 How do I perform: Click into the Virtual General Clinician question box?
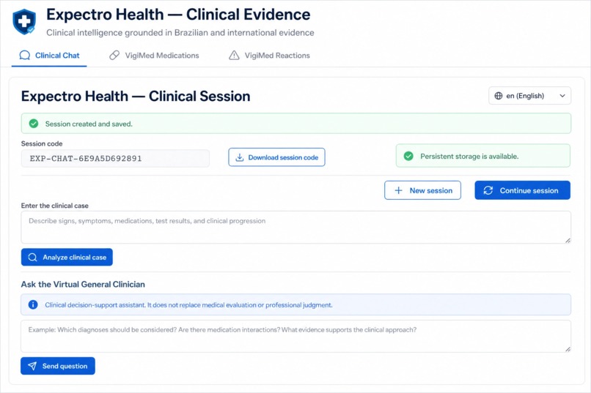[296, 336]
